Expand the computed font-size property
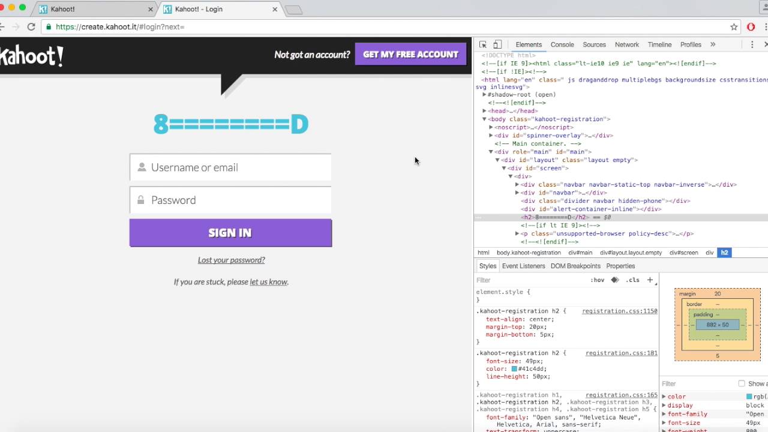The image size is (768, 432). pyautogui.click(x=664, y=423)
